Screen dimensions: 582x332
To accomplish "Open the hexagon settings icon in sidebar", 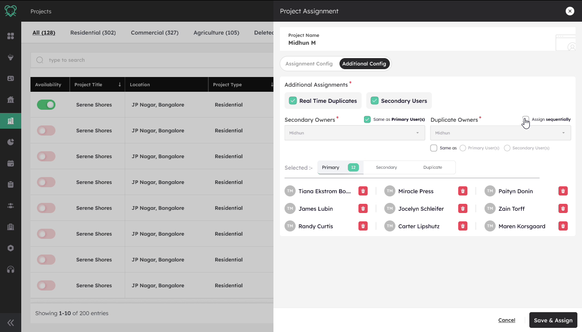I will tap(11, 248).
